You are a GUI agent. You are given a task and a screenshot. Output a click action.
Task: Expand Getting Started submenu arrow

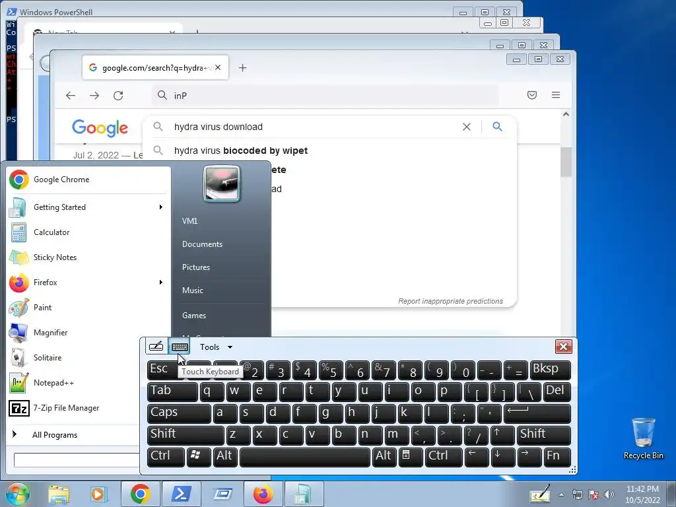[x=161, y=207]
